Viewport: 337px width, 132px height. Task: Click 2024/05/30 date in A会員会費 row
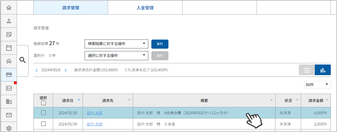pyautogui.click(x=68, y=113)
